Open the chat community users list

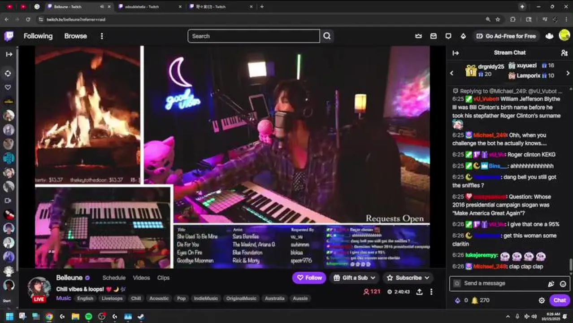pos(564,53)
